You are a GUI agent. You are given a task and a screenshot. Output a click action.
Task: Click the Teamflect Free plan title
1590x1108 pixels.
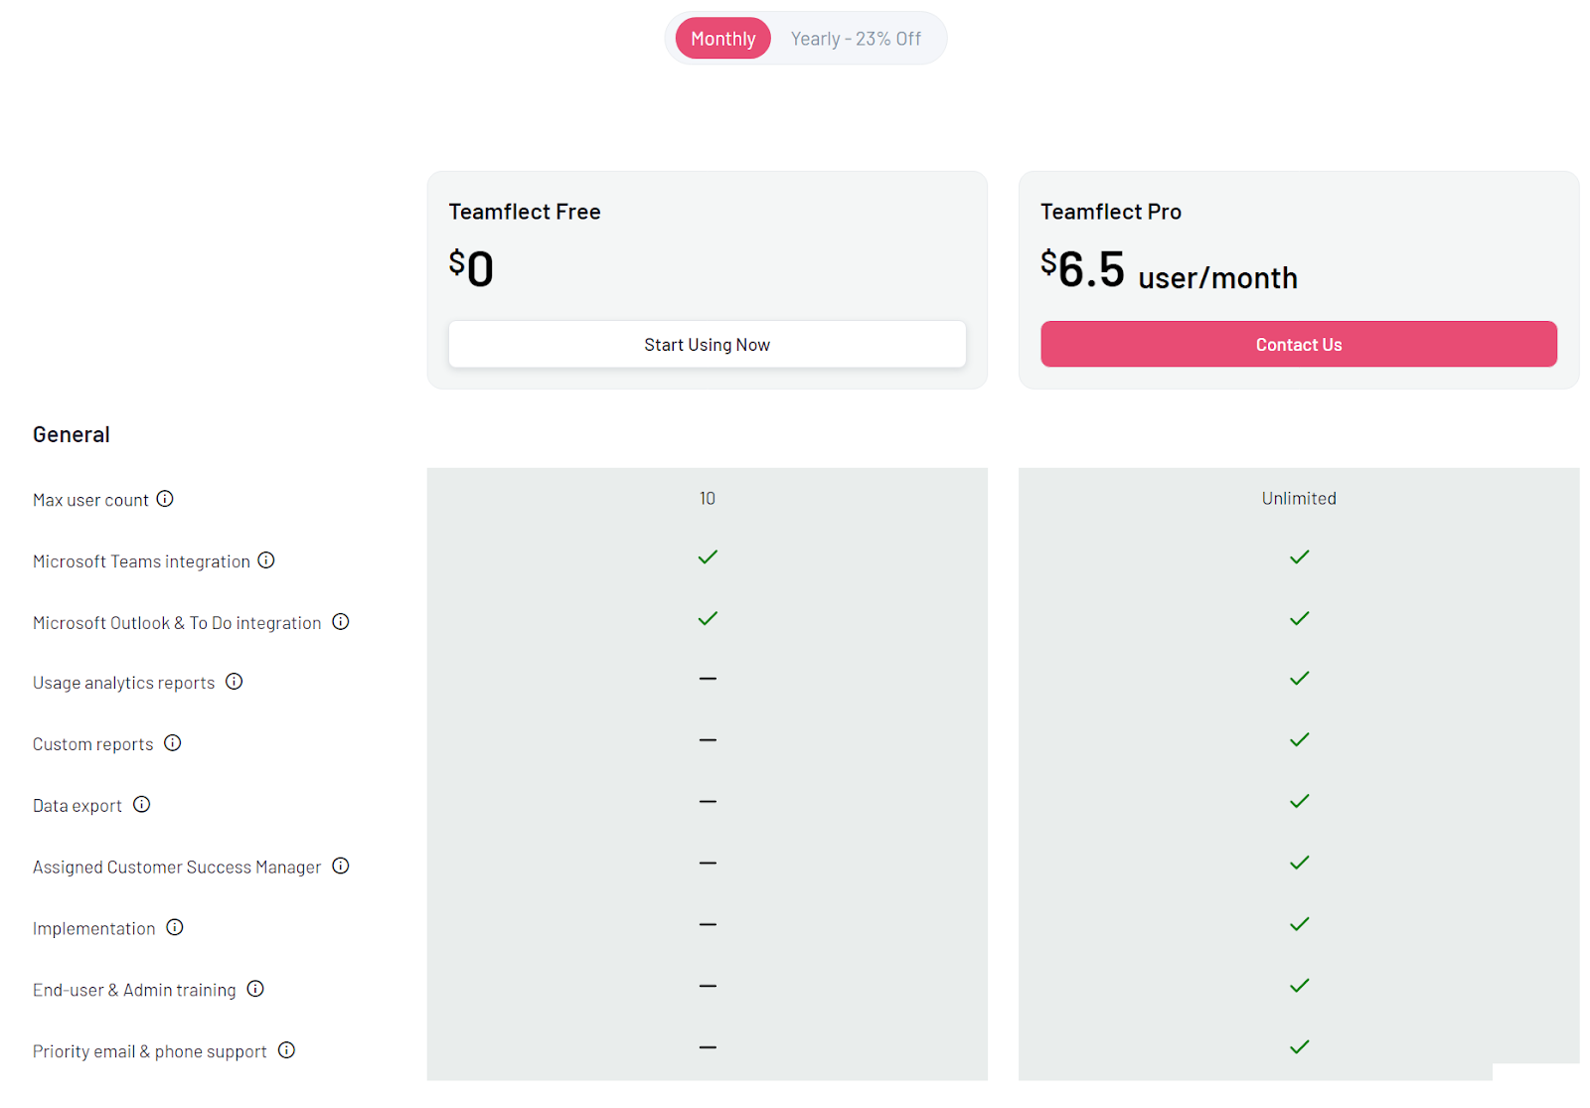click(525, 212)
